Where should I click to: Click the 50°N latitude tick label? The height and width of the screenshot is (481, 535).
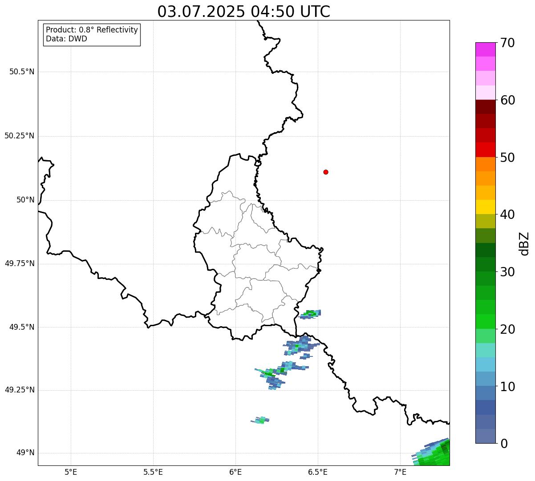point(25,200)
